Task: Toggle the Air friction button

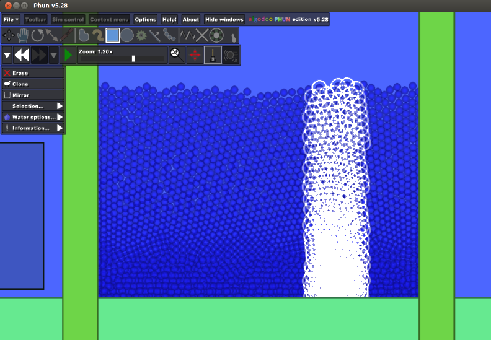Action: pos(231,55)
